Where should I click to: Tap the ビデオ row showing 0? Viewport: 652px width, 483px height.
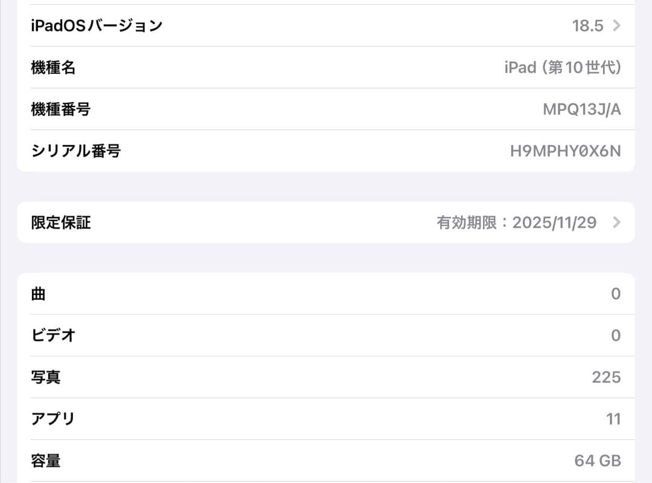(326, 335)
